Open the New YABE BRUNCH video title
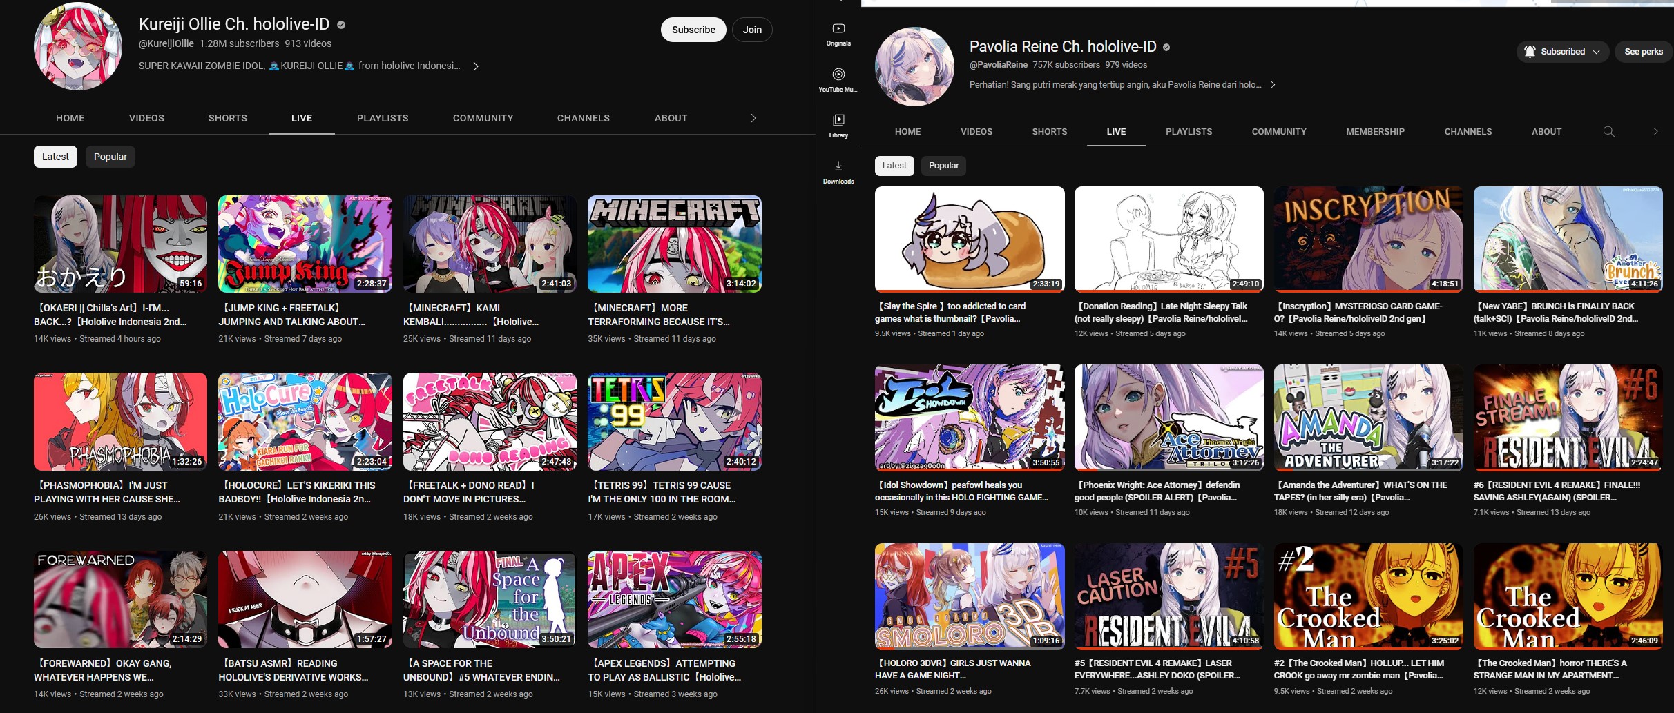 (x=1556, y=312)
